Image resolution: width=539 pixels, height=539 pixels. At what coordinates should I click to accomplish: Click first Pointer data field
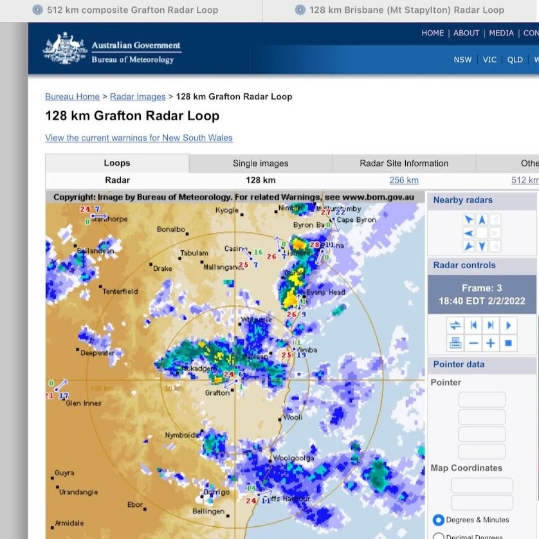pyautogui.click(x=482, y=400)
